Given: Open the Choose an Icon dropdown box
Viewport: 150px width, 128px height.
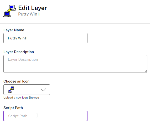Looking at the screenshot, I should point(27,90).
